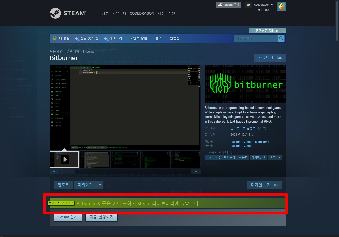
Task: Open the CODEDRAGON profile navigation item
Action: coord(142,13)
